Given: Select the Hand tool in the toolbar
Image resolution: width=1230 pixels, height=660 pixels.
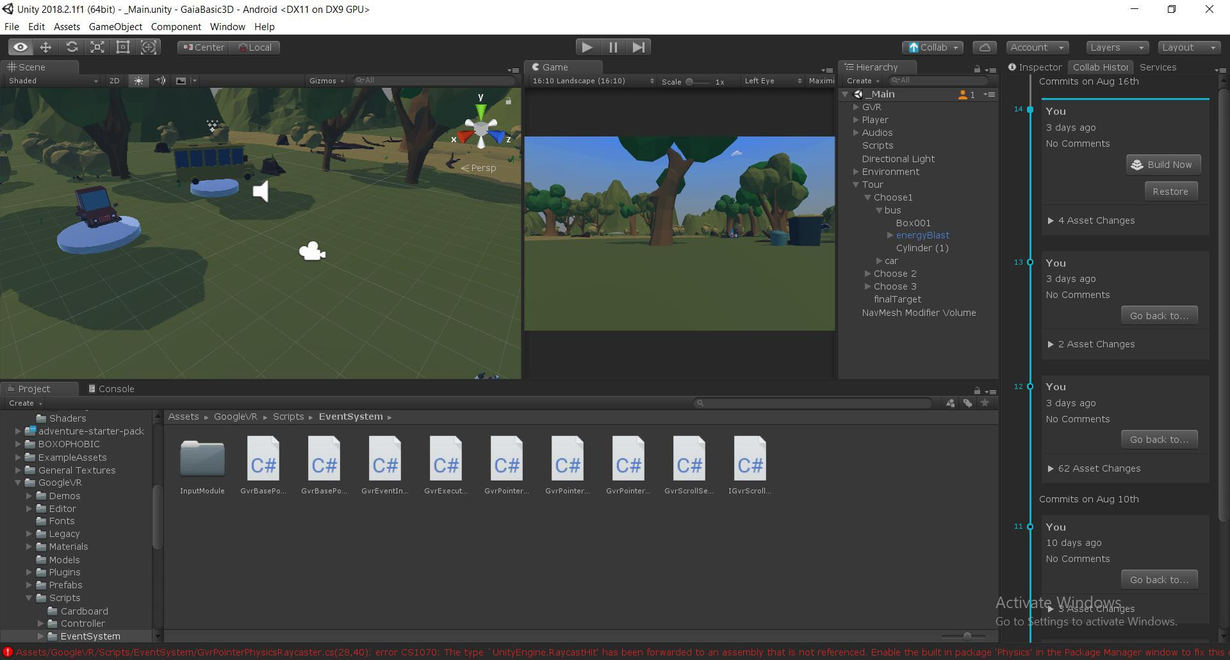Looking at the screenshot, I should click(20, 47).
